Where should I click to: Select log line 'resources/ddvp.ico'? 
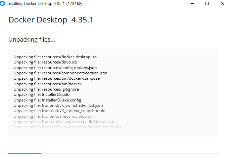click(x=45, y=62)
